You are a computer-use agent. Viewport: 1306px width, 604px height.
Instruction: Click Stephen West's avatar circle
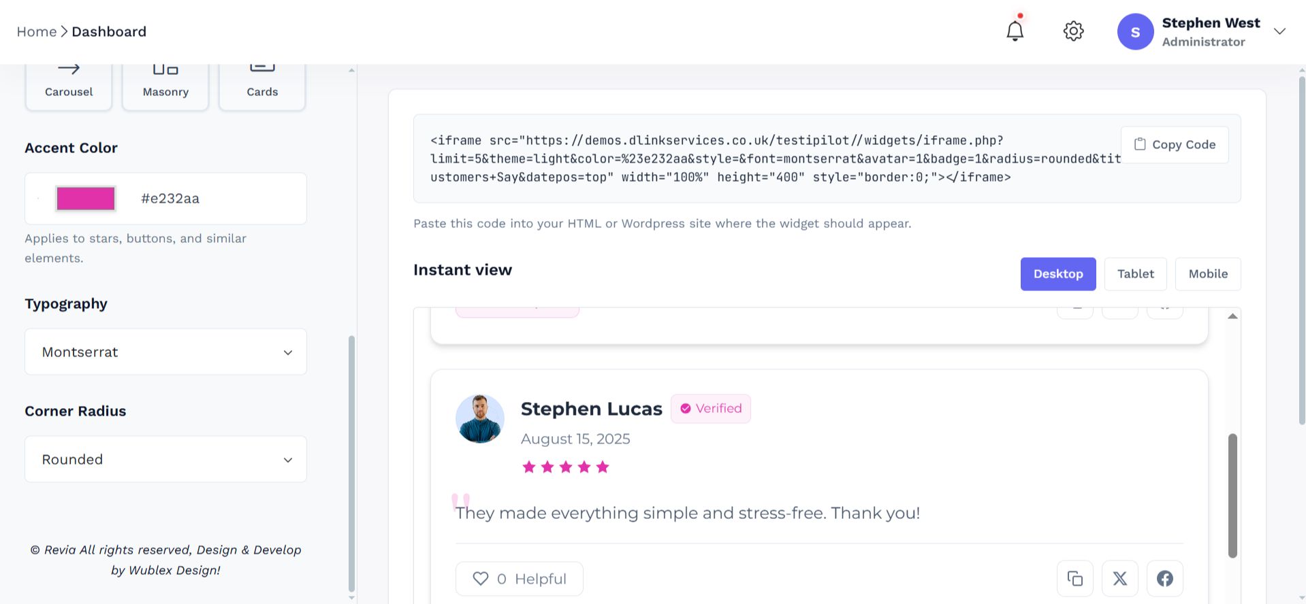(x=1135, y=32)
